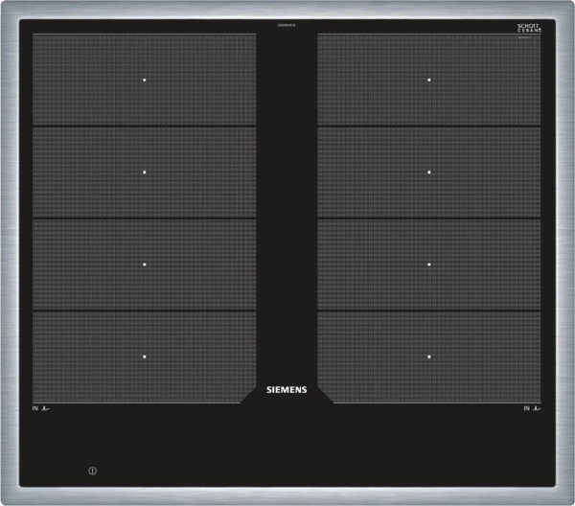Image resolution: width=575 pixels, height=506 pixels.
Task: Tap the right IN induction symbol
Action: point(534,408)
